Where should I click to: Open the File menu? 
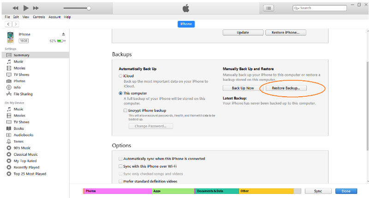(x=7, y=17)
